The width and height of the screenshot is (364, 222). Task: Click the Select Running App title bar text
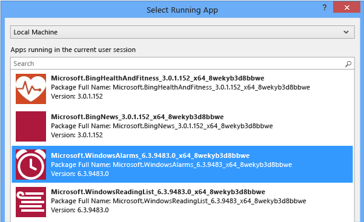point(182,10)
